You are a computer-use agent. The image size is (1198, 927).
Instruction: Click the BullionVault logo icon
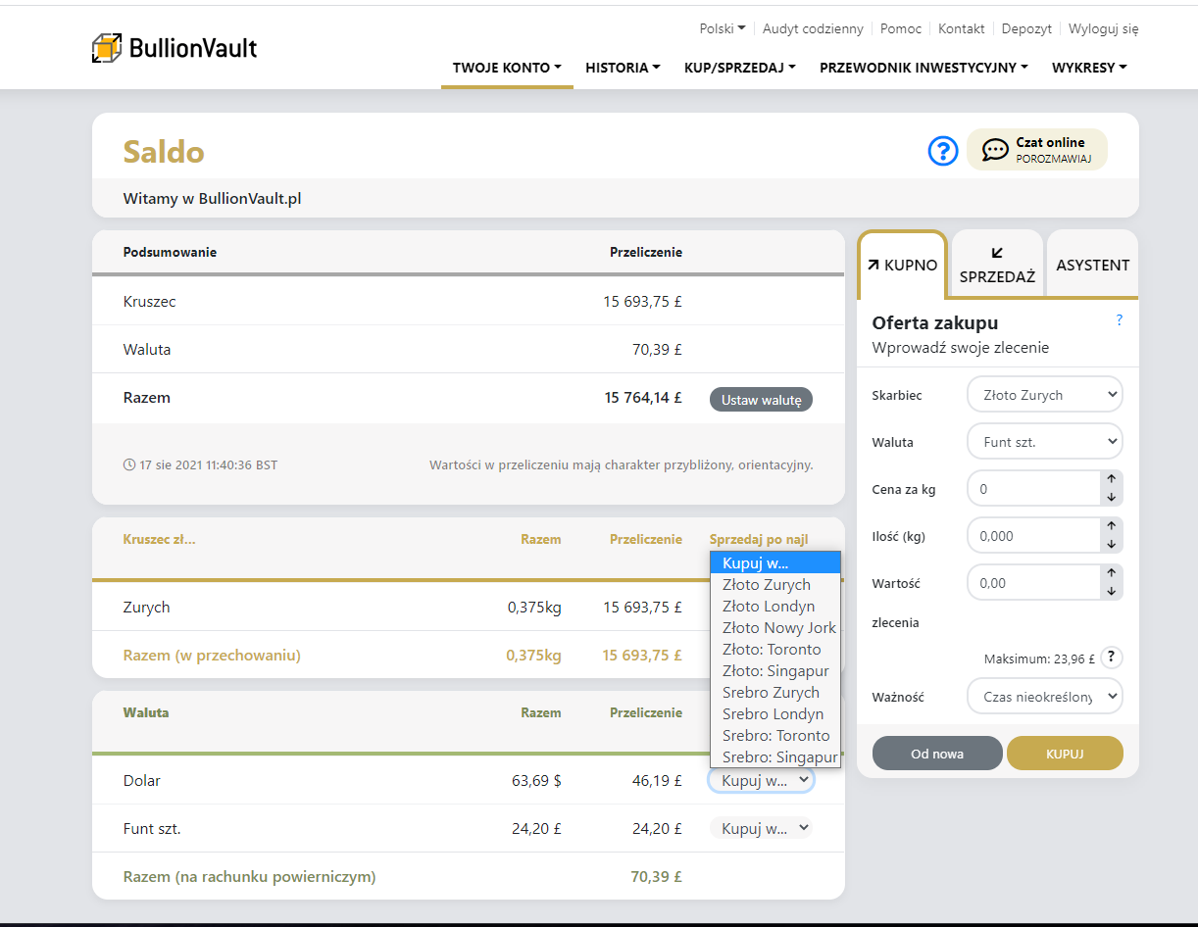[106, 48]
